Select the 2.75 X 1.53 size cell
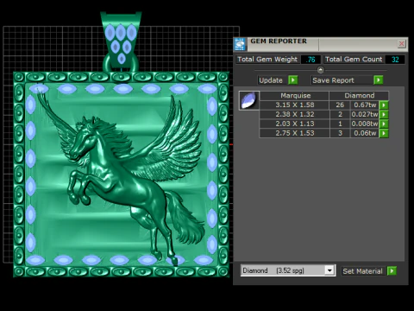 tap(294, 133)
